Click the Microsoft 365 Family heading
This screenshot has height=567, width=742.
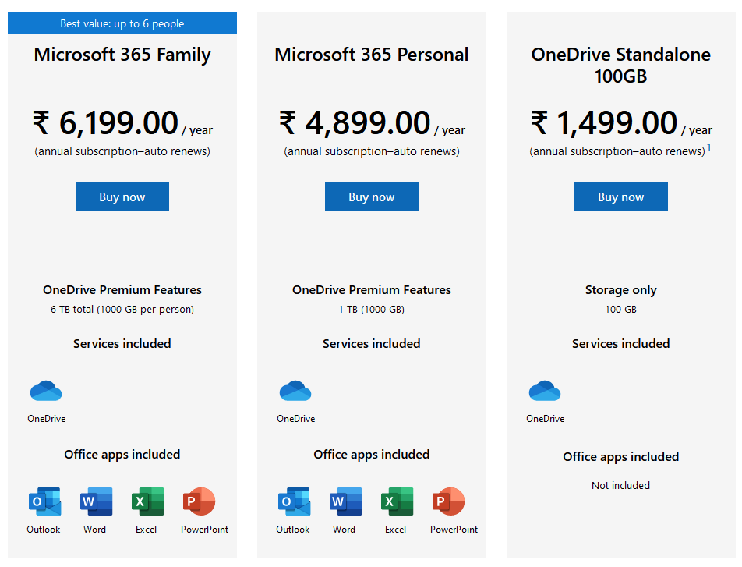point(122,55)
